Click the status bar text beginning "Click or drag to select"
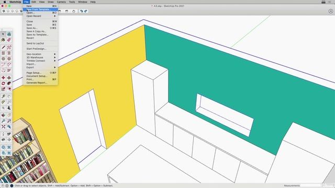Screen dimensions: 335x188 pos(64,186)
